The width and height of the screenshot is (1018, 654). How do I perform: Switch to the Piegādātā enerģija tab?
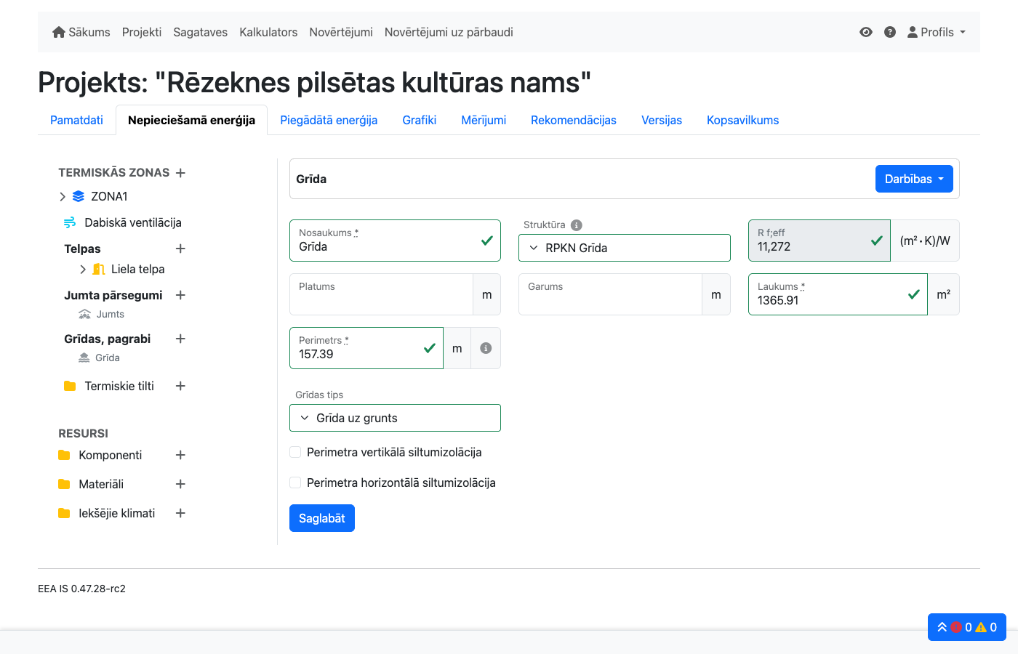pos(329,120)
